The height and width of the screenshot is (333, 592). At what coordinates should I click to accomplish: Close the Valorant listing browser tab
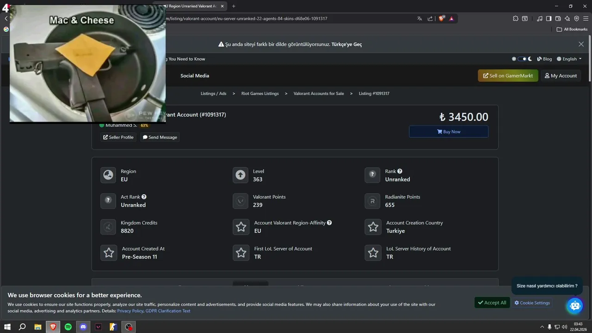pos(222,6)
